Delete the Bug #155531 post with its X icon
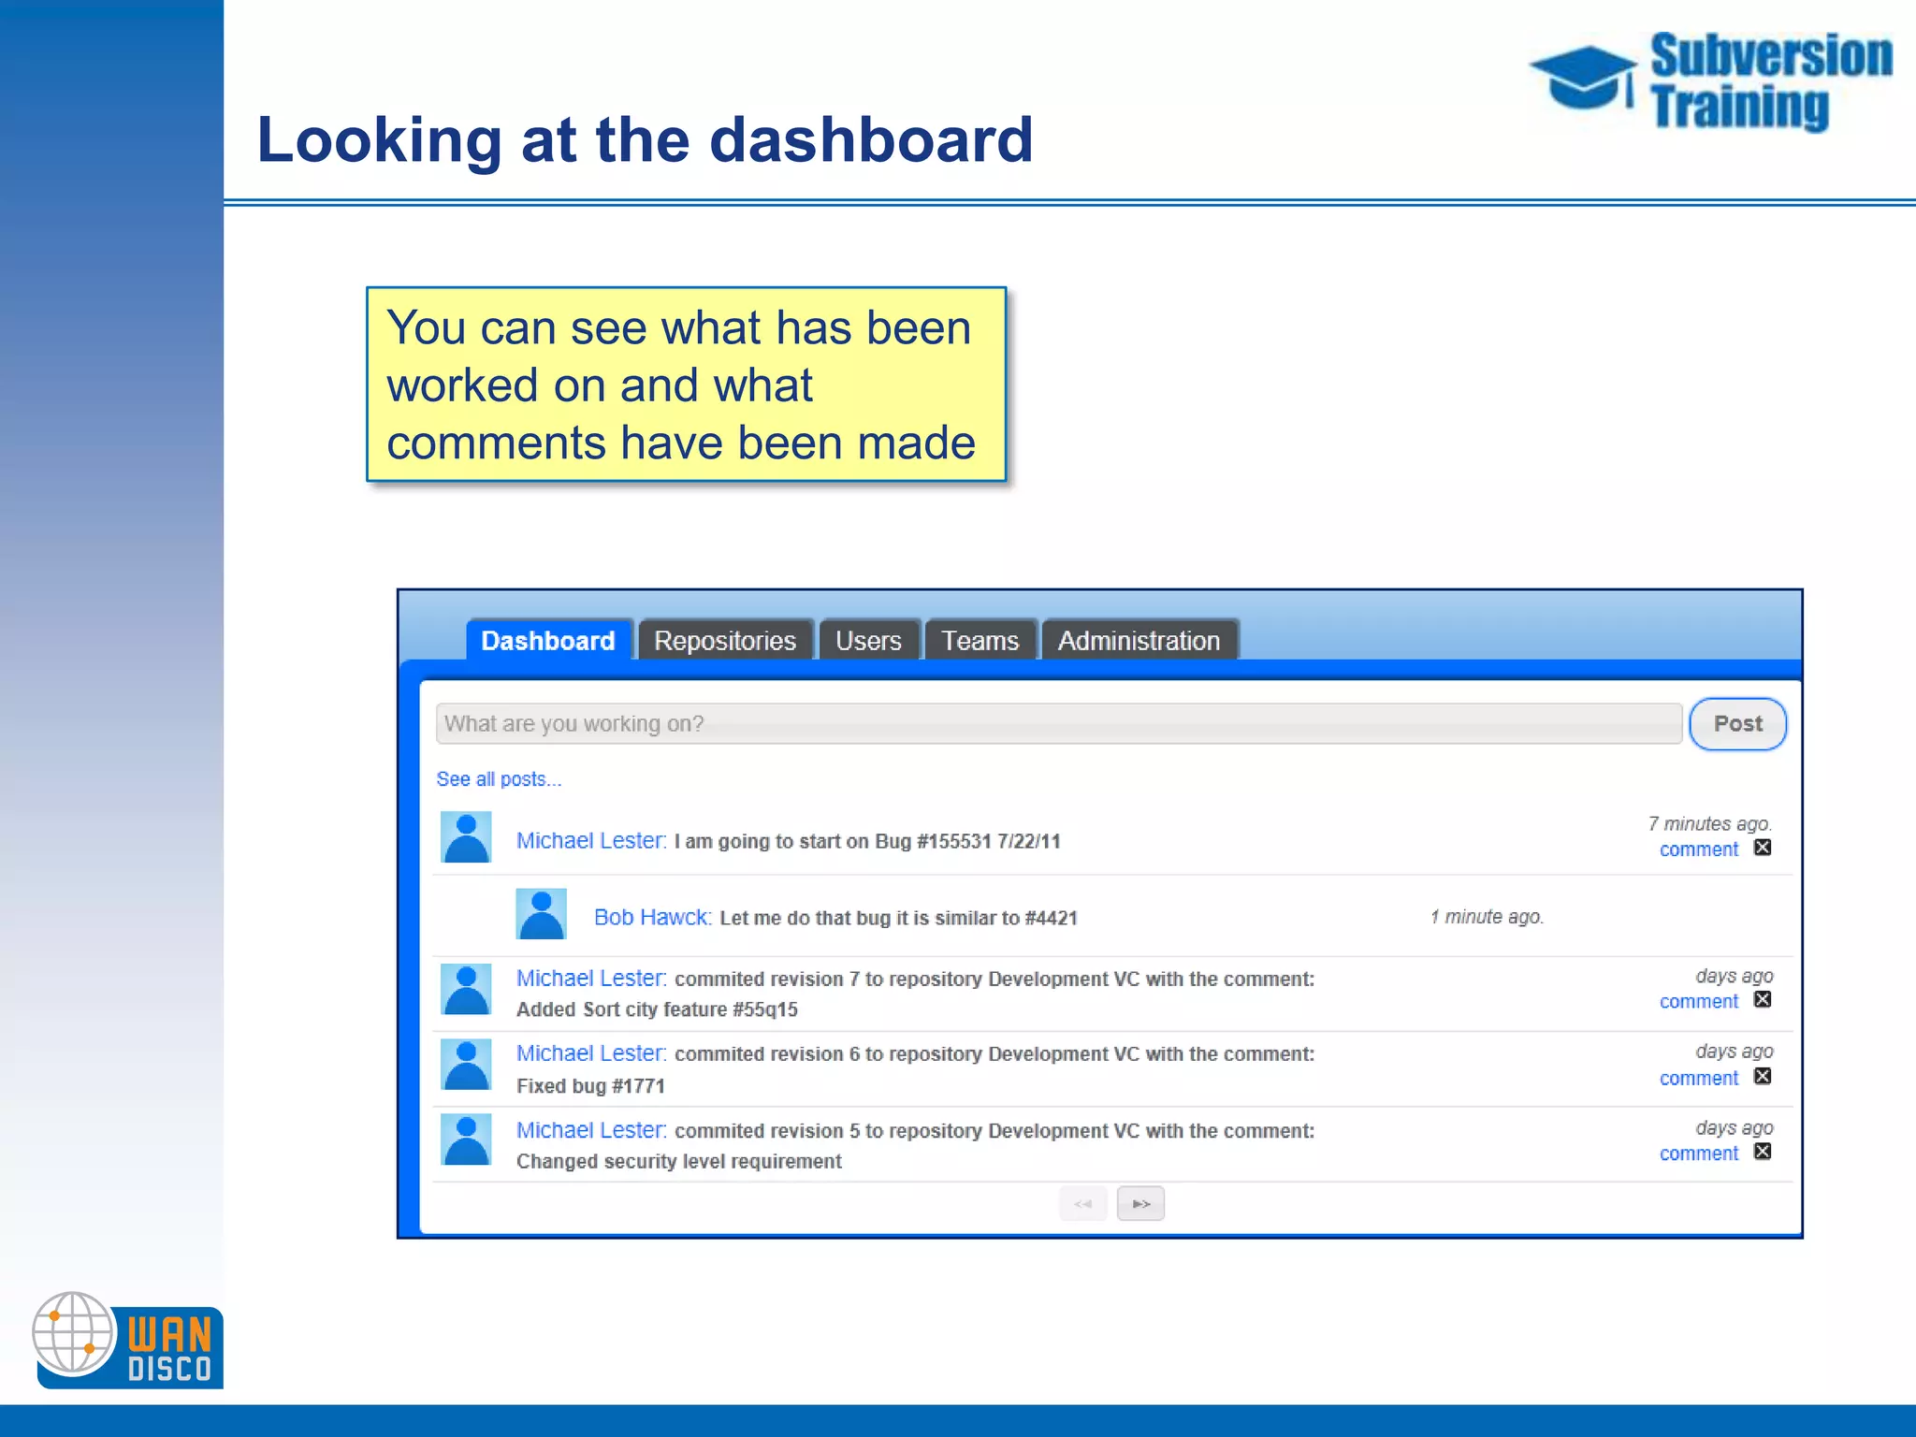Viewport: 1916px width, 1437px height. (1763, 848)
